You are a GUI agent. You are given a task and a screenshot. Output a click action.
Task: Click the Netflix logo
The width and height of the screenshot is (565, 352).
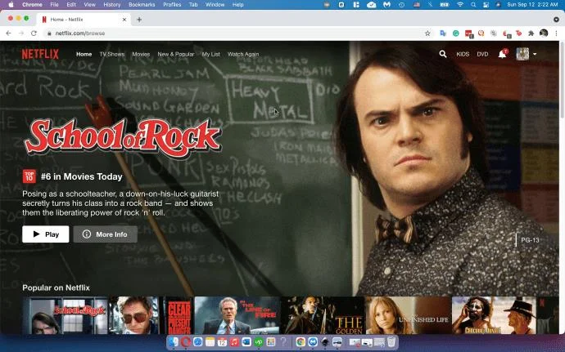tap(40, 54)
